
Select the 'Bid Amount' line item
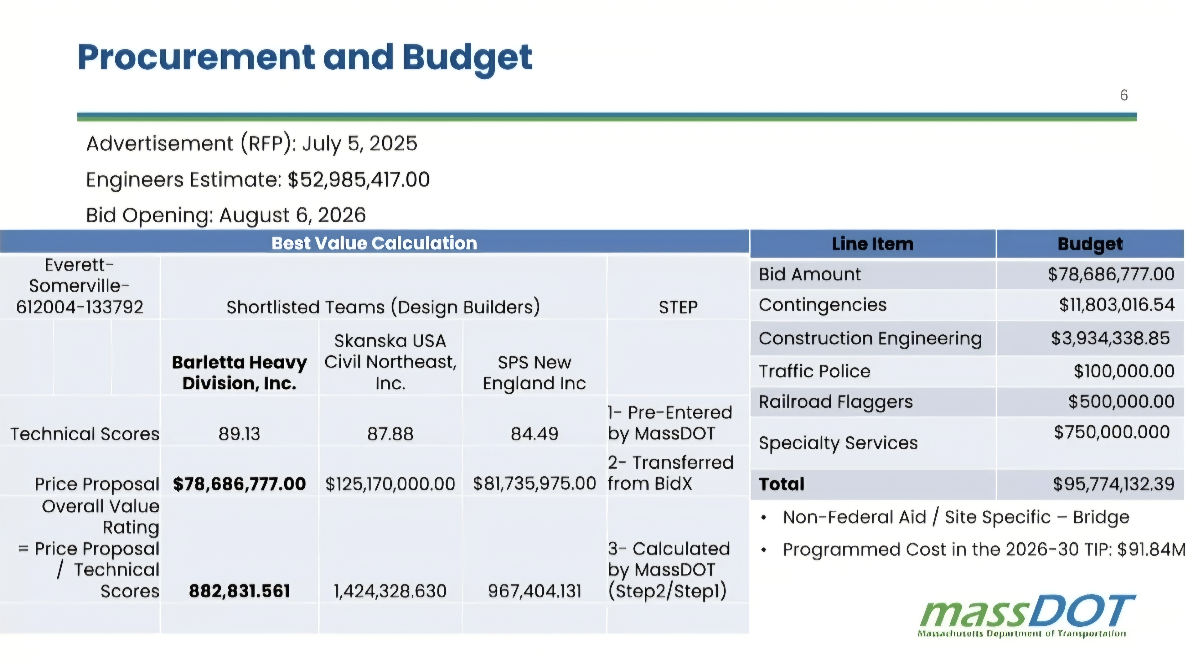pos(810,274)
